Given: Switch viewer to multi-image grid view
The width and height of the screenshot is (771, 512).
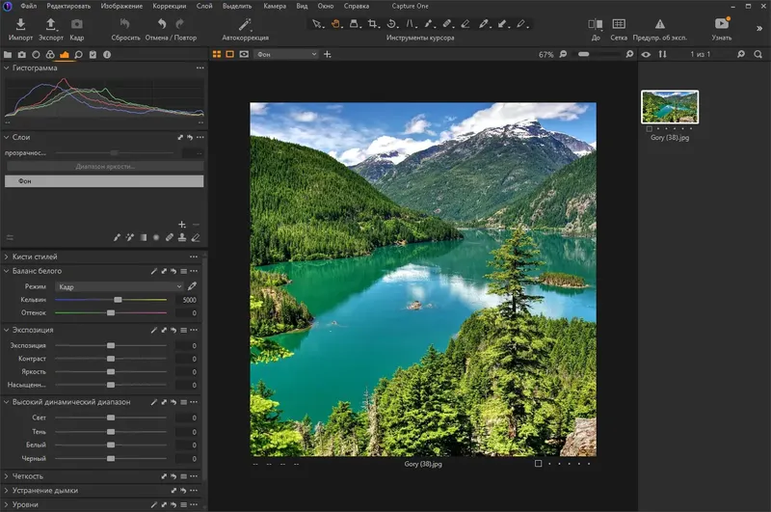Looking at the screenshot, I should [x=216, y=54].
